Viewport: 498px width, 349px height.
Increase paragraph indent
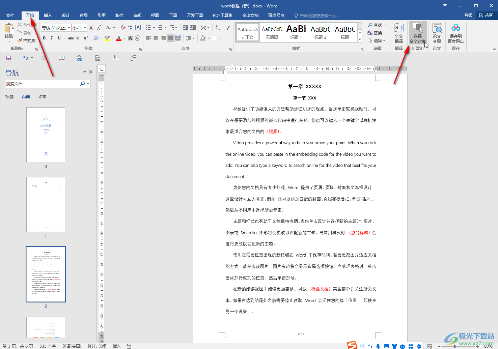[x=193, y=28]
